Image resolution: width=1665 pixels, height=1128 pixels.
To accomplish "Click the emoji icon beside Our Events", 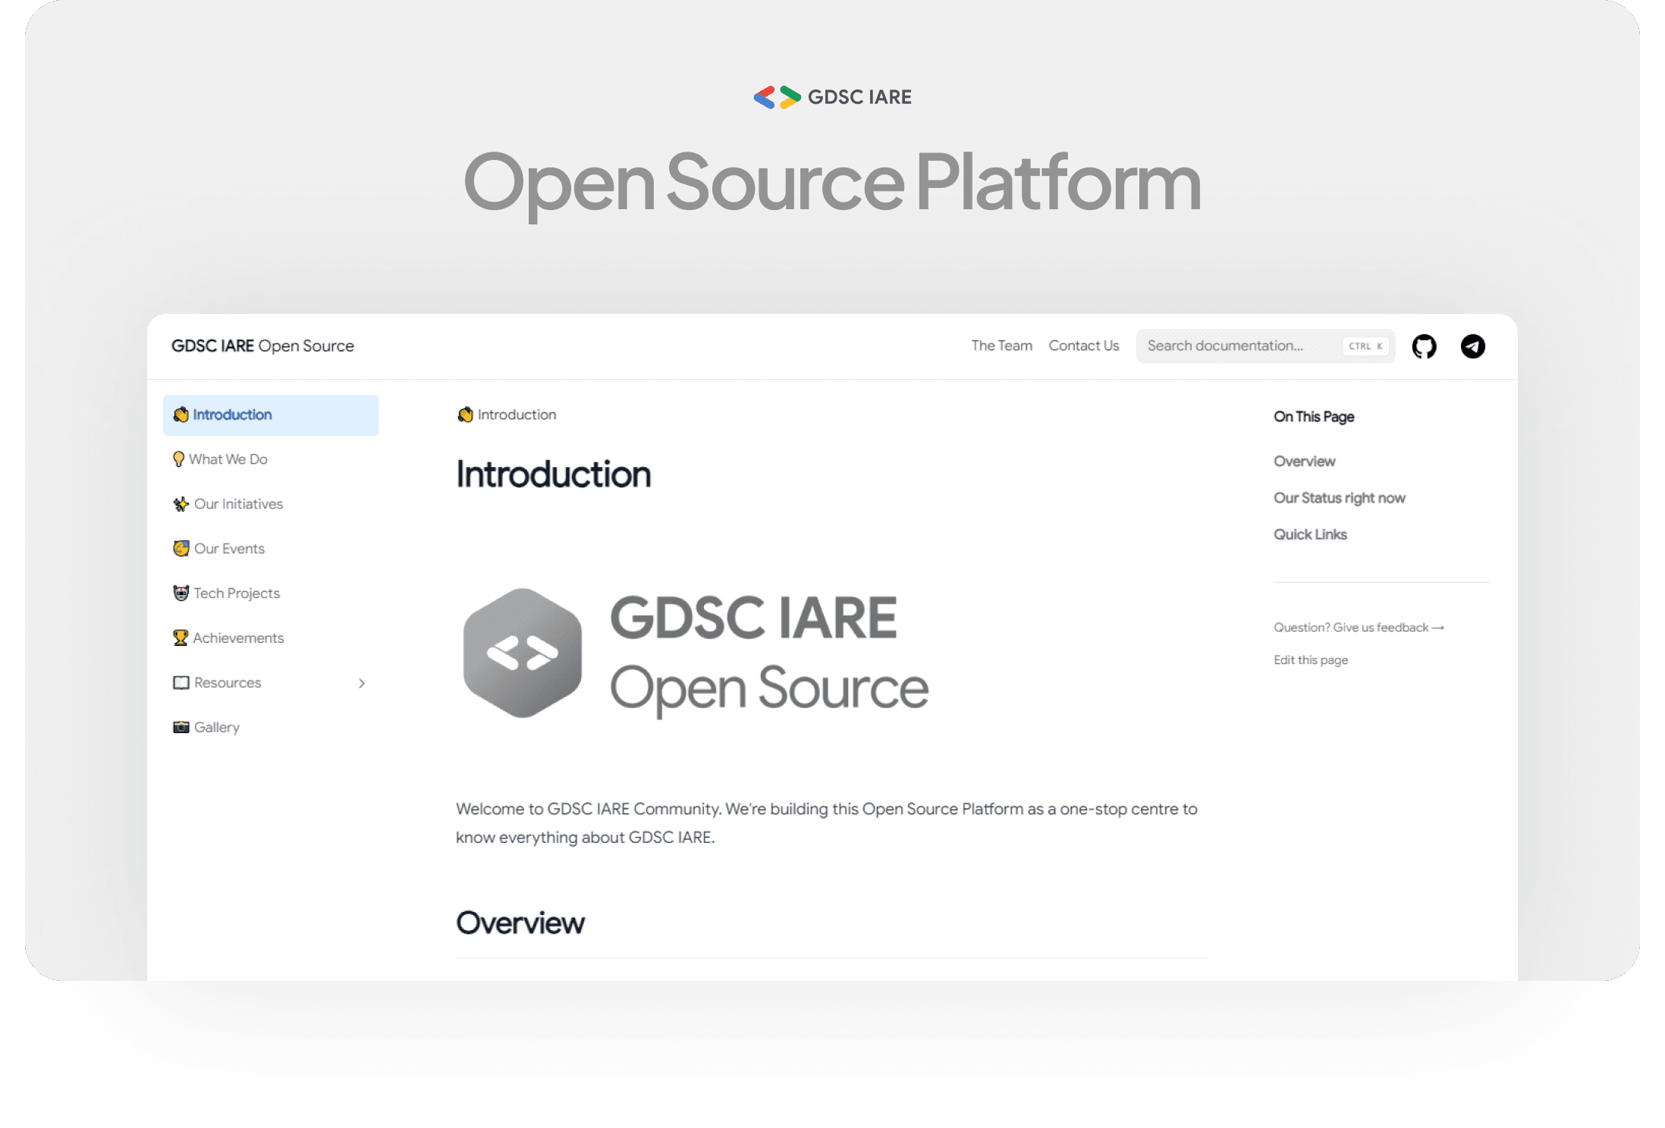I will (x=181, y=549).
